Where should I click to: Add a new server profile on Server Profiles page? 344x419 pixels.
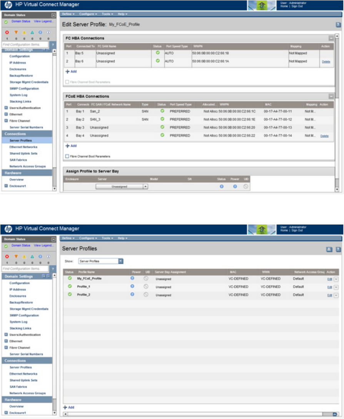point(68,407)
